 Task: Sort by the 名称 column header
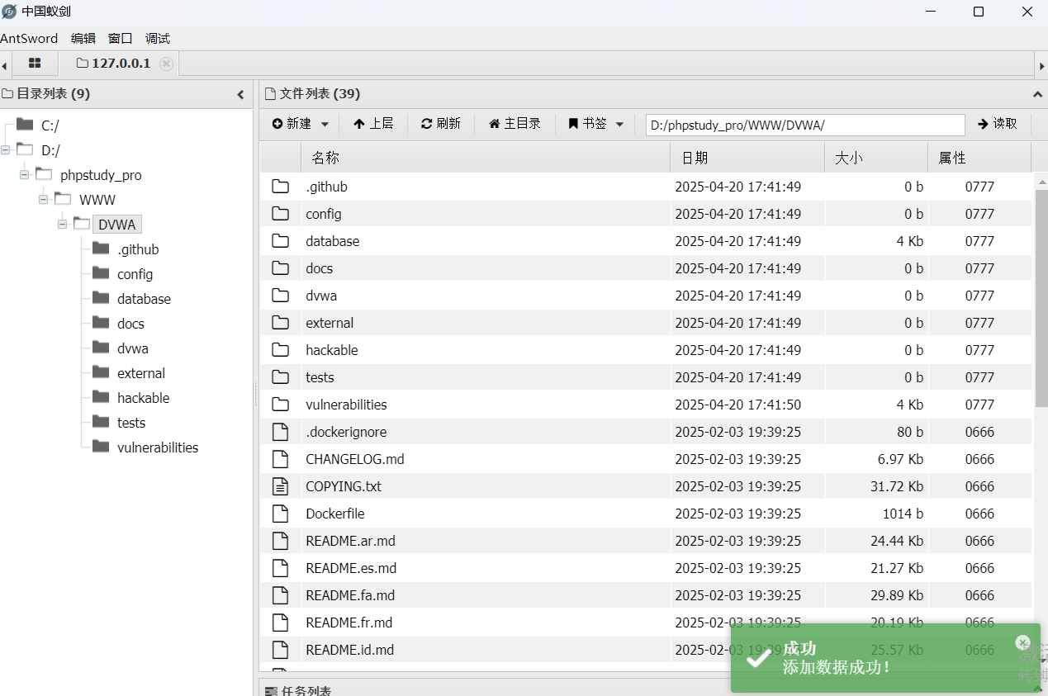(486, 158)
